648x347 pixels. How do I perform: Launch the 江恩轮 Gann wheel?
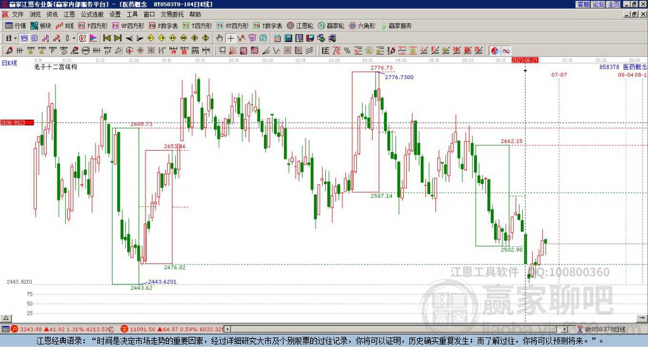[x=300, y=25]
